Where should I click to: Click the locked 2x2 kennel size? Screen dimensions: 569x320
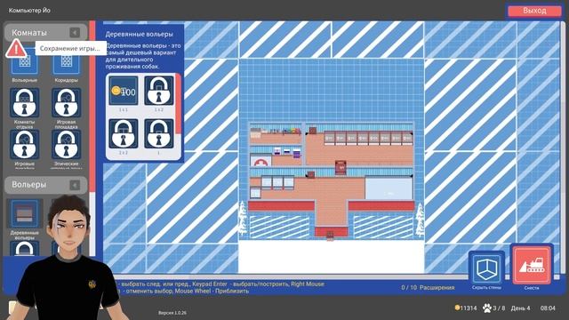click(124, 133)
